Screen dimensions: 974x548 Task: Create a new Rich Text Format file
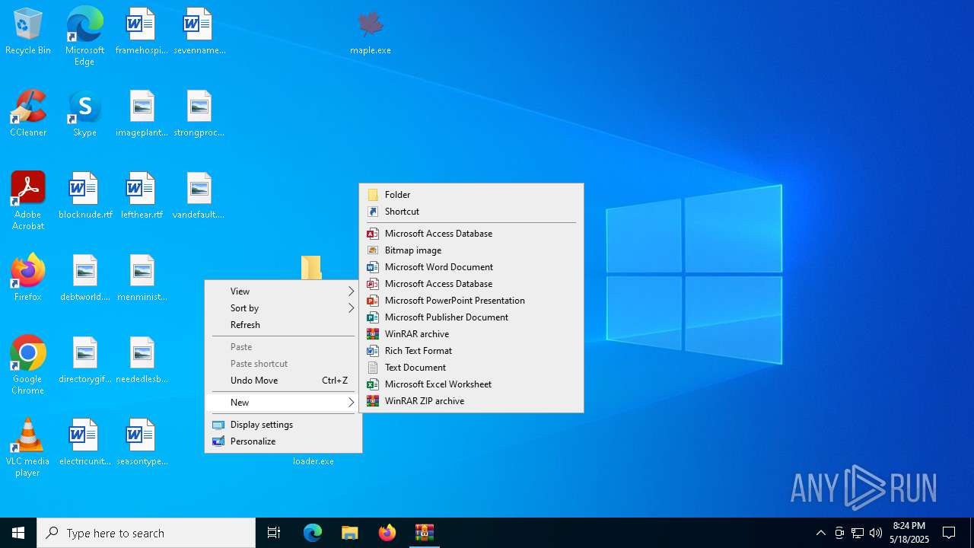coord(471,351)
